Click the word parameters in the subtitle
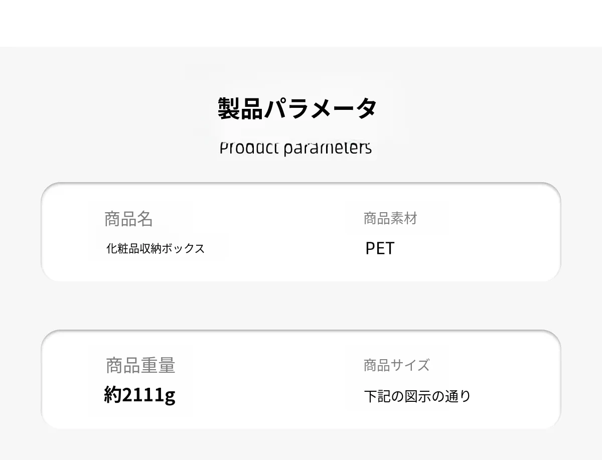 coord(328,148)
